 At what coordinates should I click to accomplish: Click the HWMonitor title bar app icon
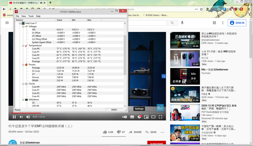click(16, 12)
